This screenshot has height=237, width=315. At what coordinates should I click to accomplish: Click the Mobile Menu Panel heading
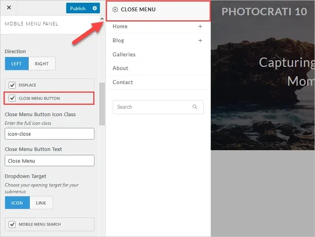click(31, 24)
